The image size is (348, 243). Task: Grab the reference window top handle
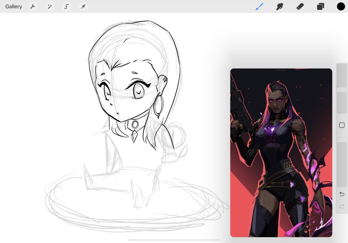(x=281, y=70)
